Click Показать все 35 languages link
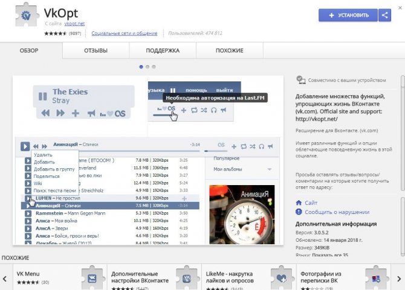This screenshot has width=405, height=290. point(330,255)
